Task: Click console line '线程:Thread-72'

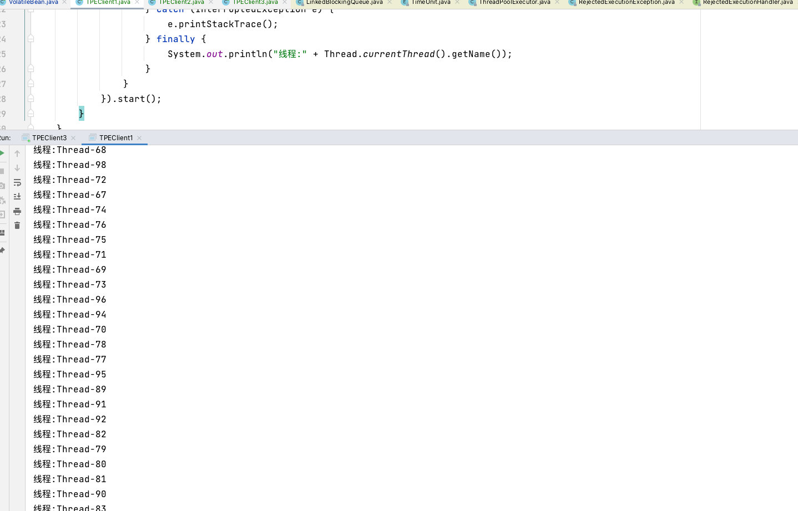Action: click(69, 180)
